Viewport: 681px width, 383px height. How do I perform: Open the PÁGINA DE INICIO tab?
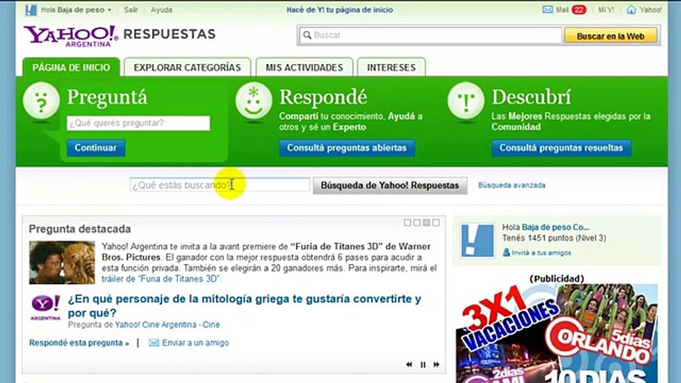pyautogui.click(x=71, y=68)
